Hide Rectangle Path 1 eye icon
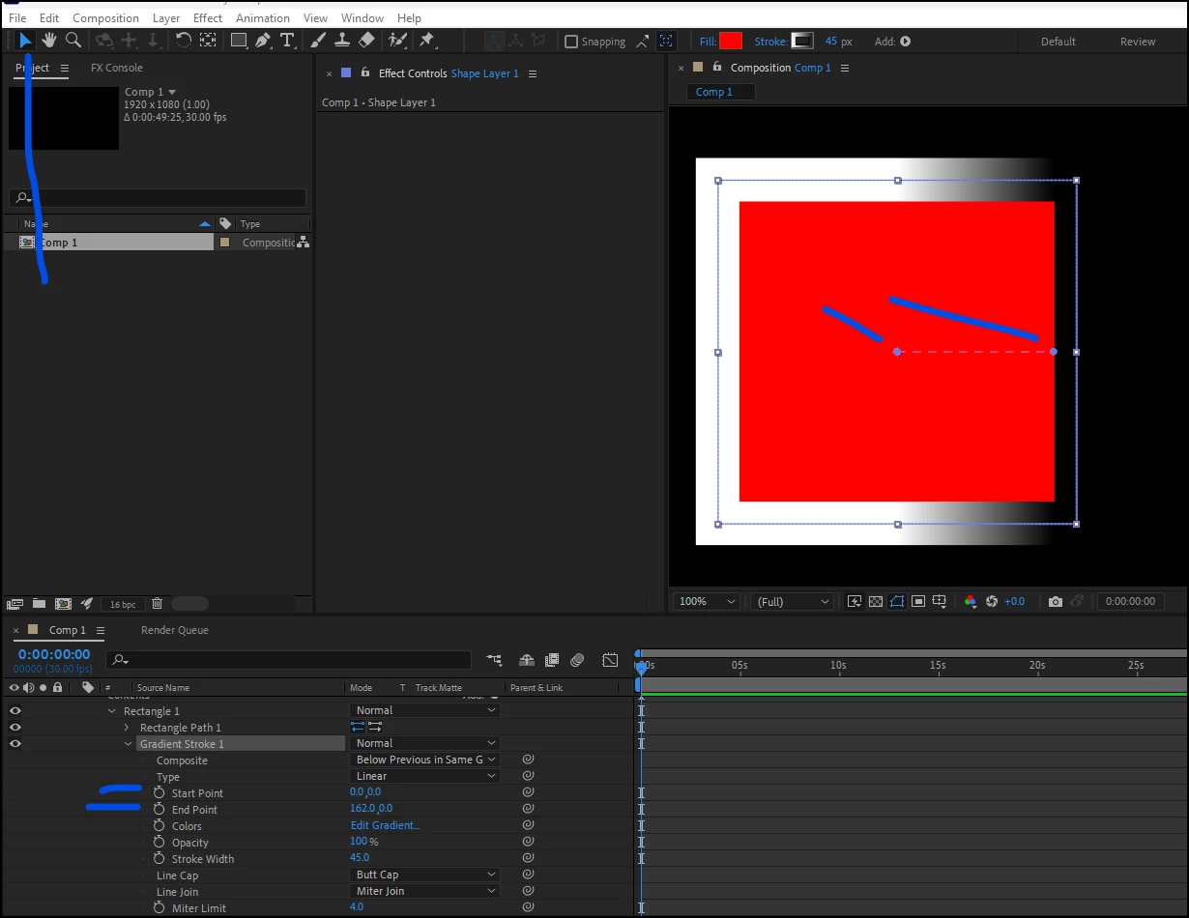Image resolution: width=1189 pixels, height=918 pixels. pos(15,727)
